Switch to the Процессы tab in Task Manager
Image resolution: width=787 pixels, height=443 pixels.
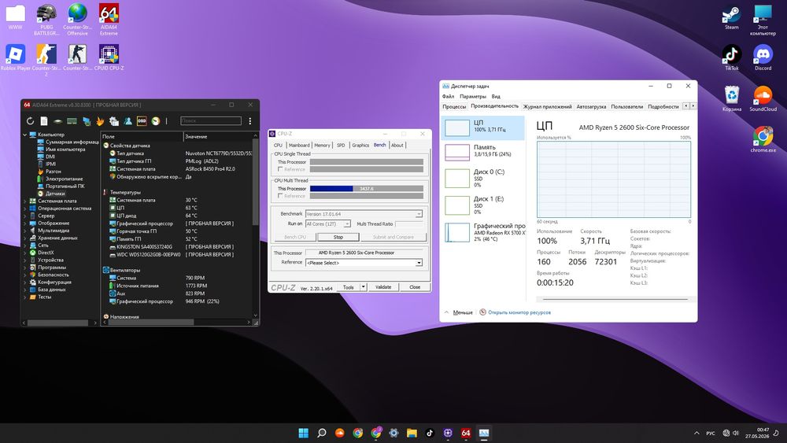(454, 106)
